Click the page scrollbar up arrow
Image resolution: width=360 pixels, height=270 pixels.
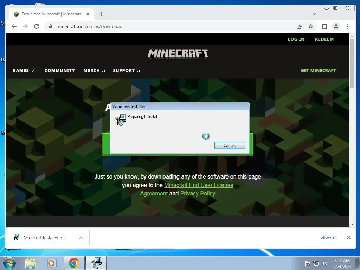(352, 36)
